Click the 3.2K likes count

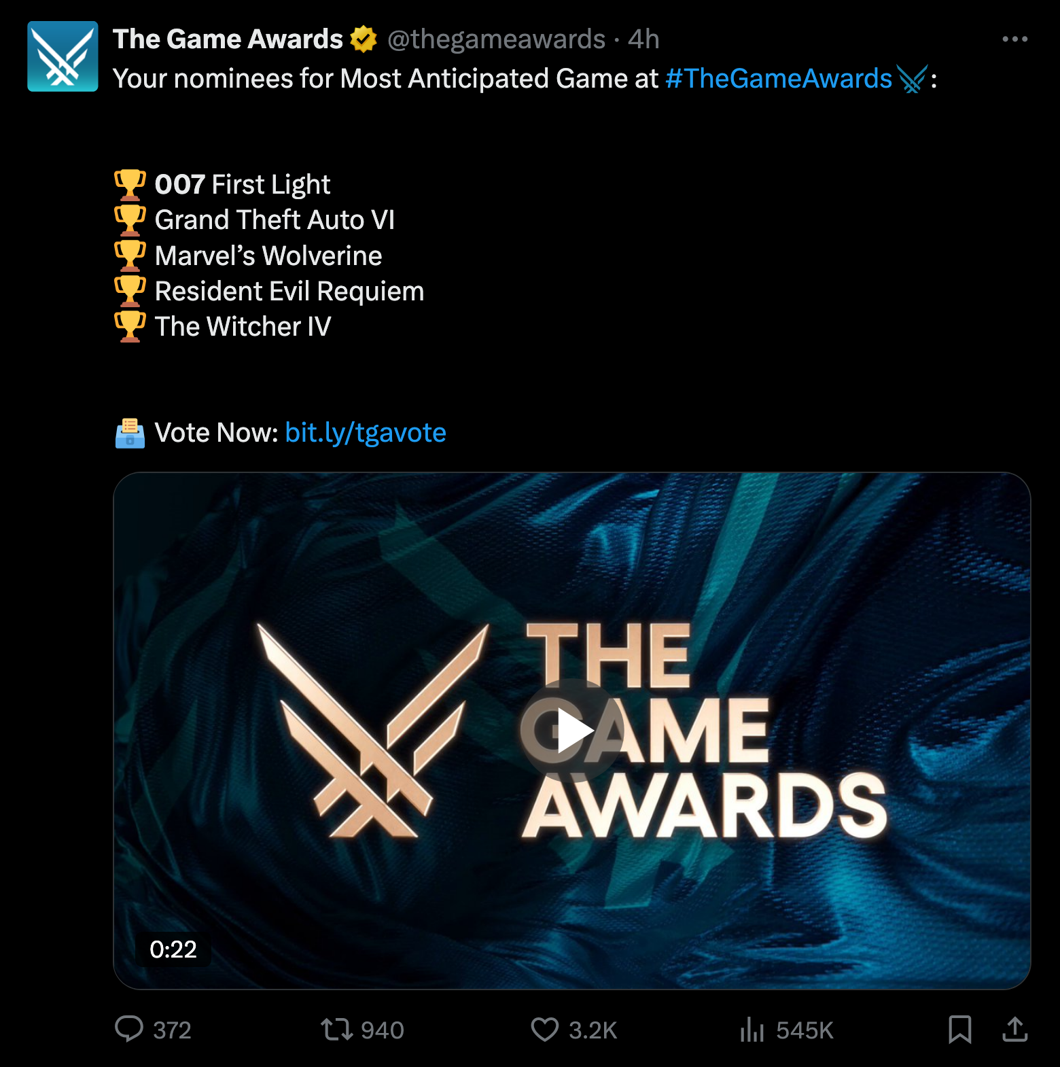[593, 1030]
